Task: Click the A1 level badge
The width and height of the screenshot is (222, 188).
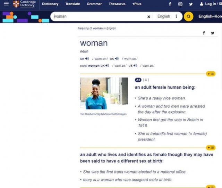Action: click(138, 80)
